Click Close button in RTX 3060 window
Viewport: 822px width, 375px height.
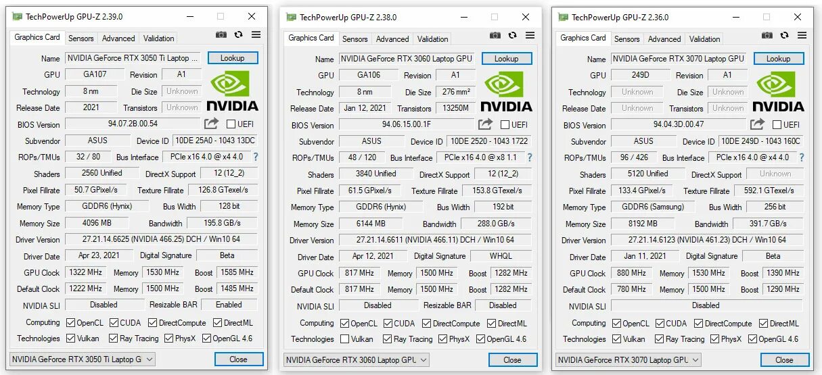[513, 360]
